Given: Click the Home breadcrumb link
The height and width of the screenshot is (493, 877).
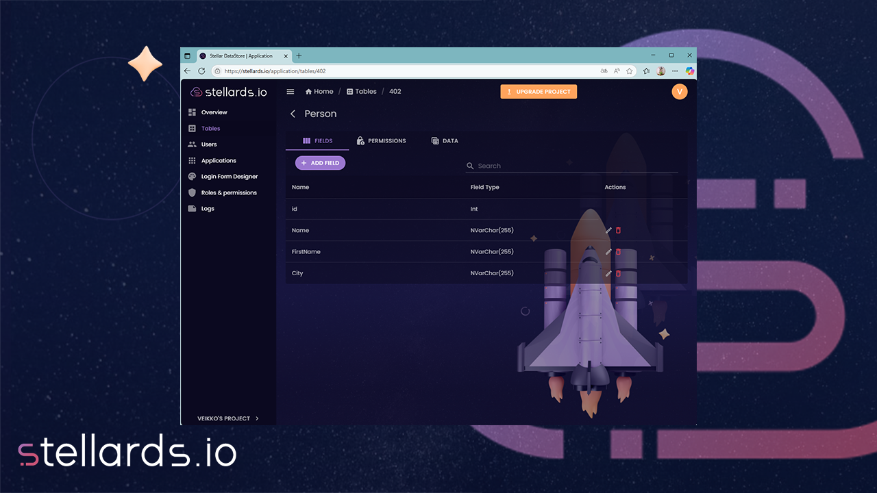Looking at the screenshot, I should point(319,92).
